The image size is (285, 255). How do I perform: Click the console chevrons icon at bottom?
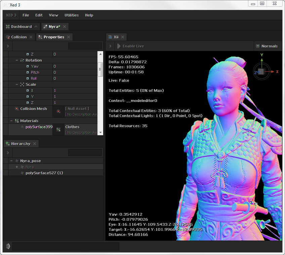[x=7, y=247]
